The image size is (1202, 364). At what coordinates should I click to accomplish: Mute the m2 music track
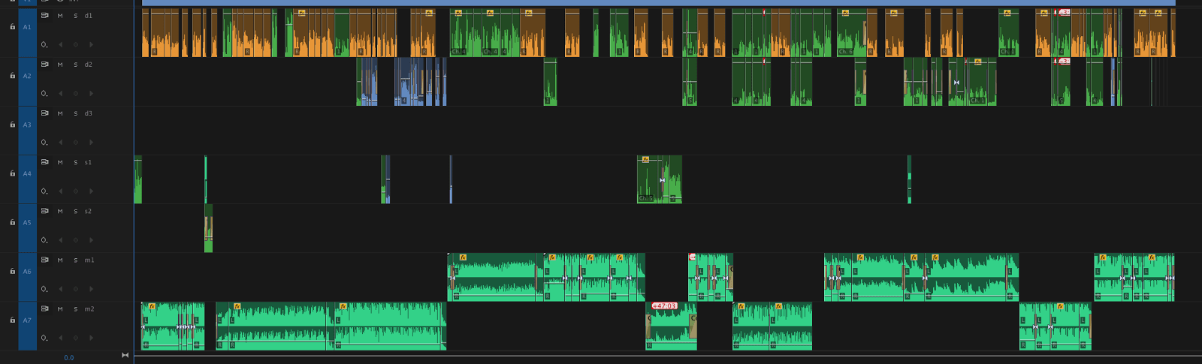tap(60, 308)
